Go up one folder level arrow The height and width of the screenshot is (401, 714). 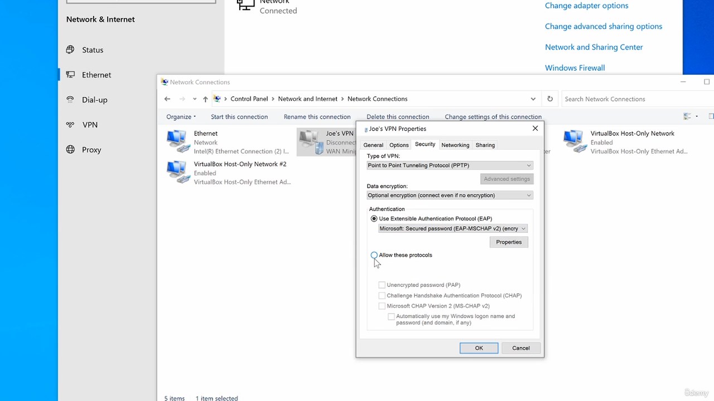(x=205, y=99)
